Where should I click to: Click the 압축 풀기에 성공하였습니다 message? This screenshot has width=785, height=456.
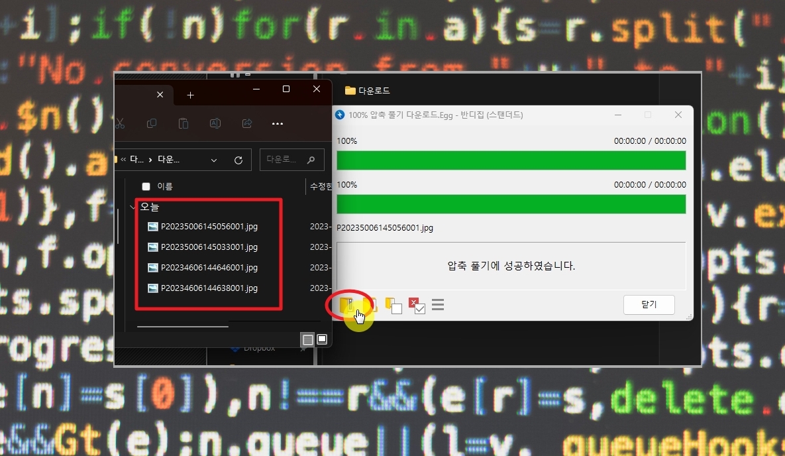click(511, 266)
